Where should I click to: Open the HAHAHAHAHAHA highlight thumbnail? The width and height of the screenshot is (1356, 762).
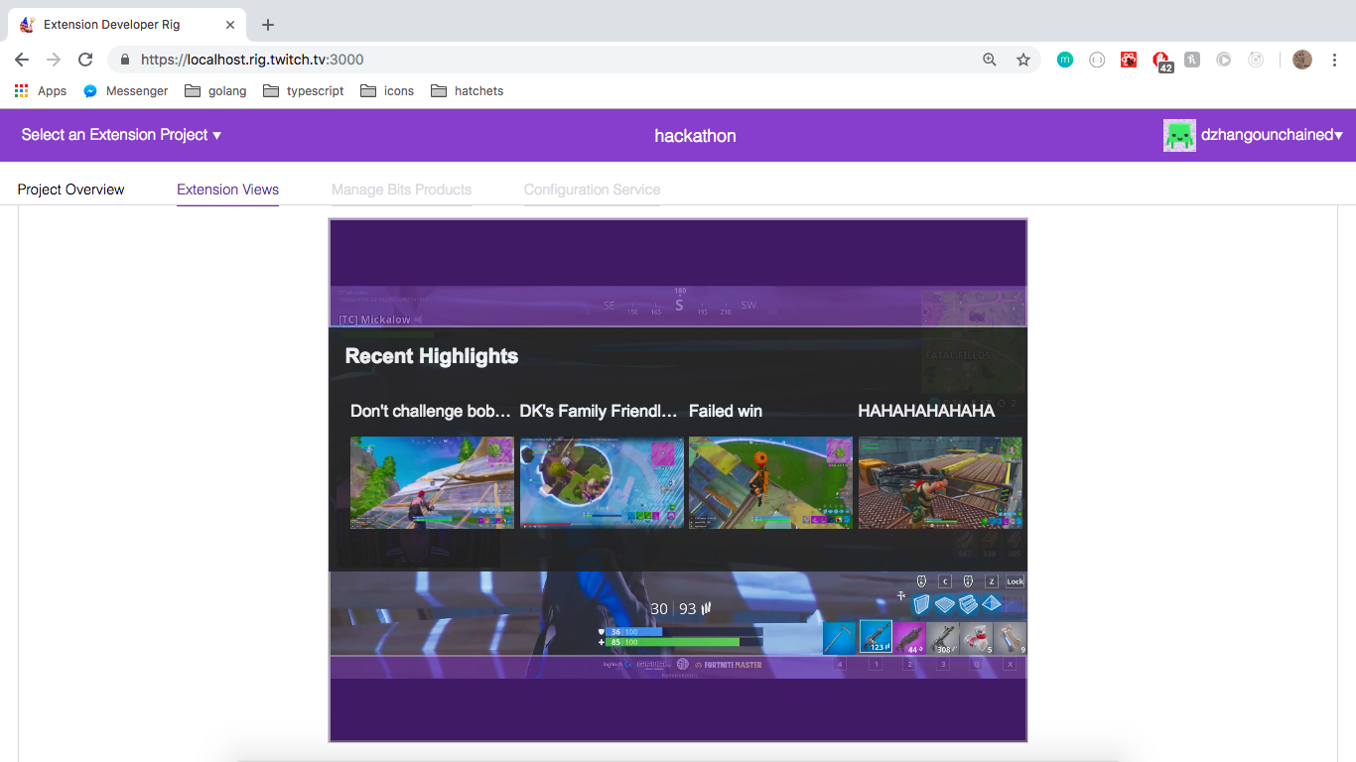tap(940, 482)
